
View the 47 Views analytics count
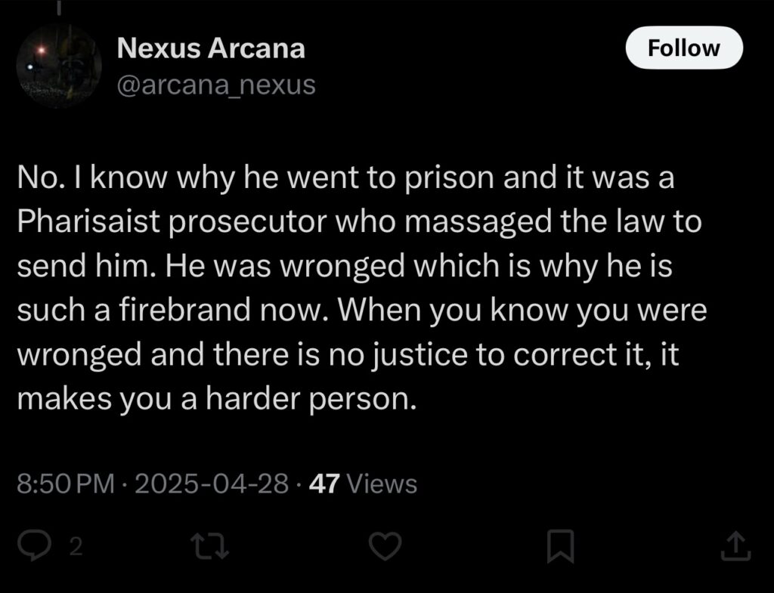363,483
